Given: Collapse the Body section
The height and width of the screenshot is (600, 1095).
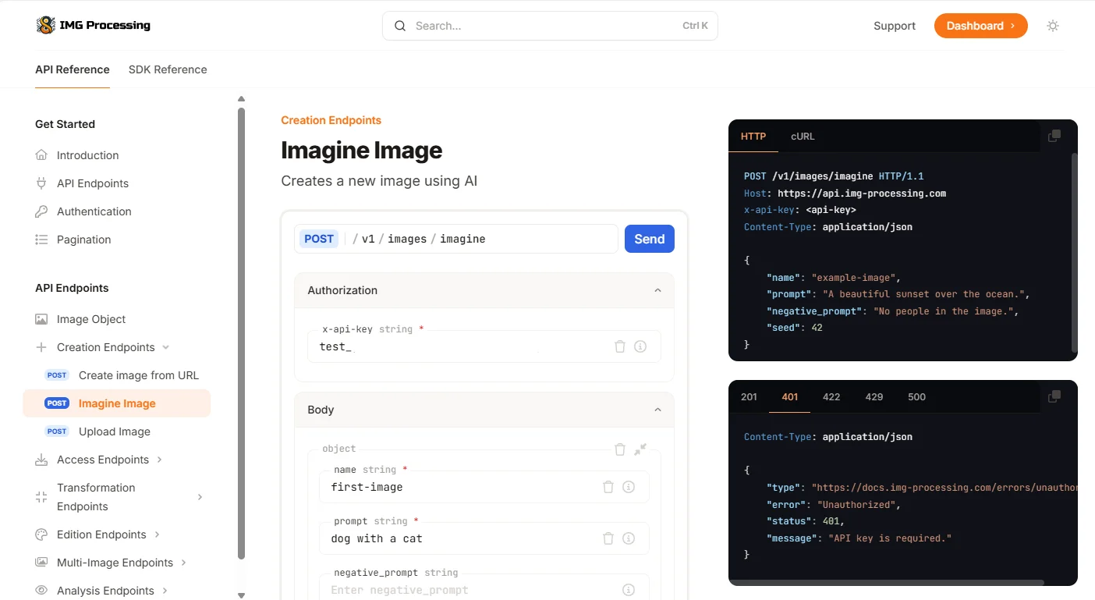Looking at the screenshot, I should (657, 410).
